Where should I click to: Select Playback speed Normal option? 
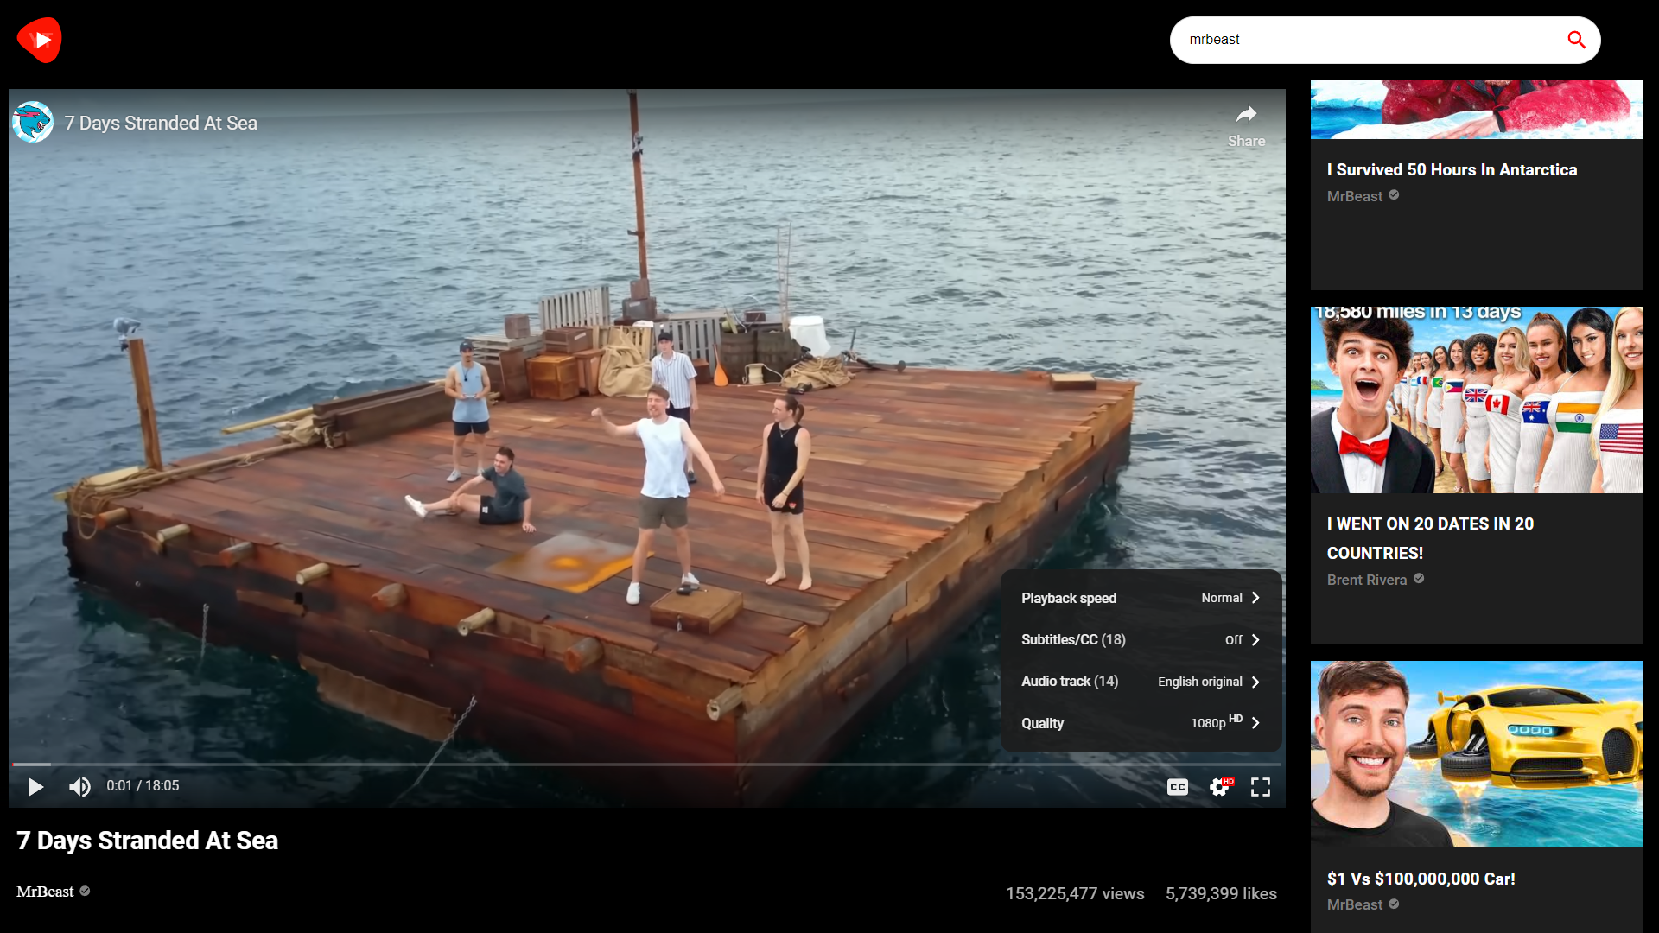(x=1140, y=597)
